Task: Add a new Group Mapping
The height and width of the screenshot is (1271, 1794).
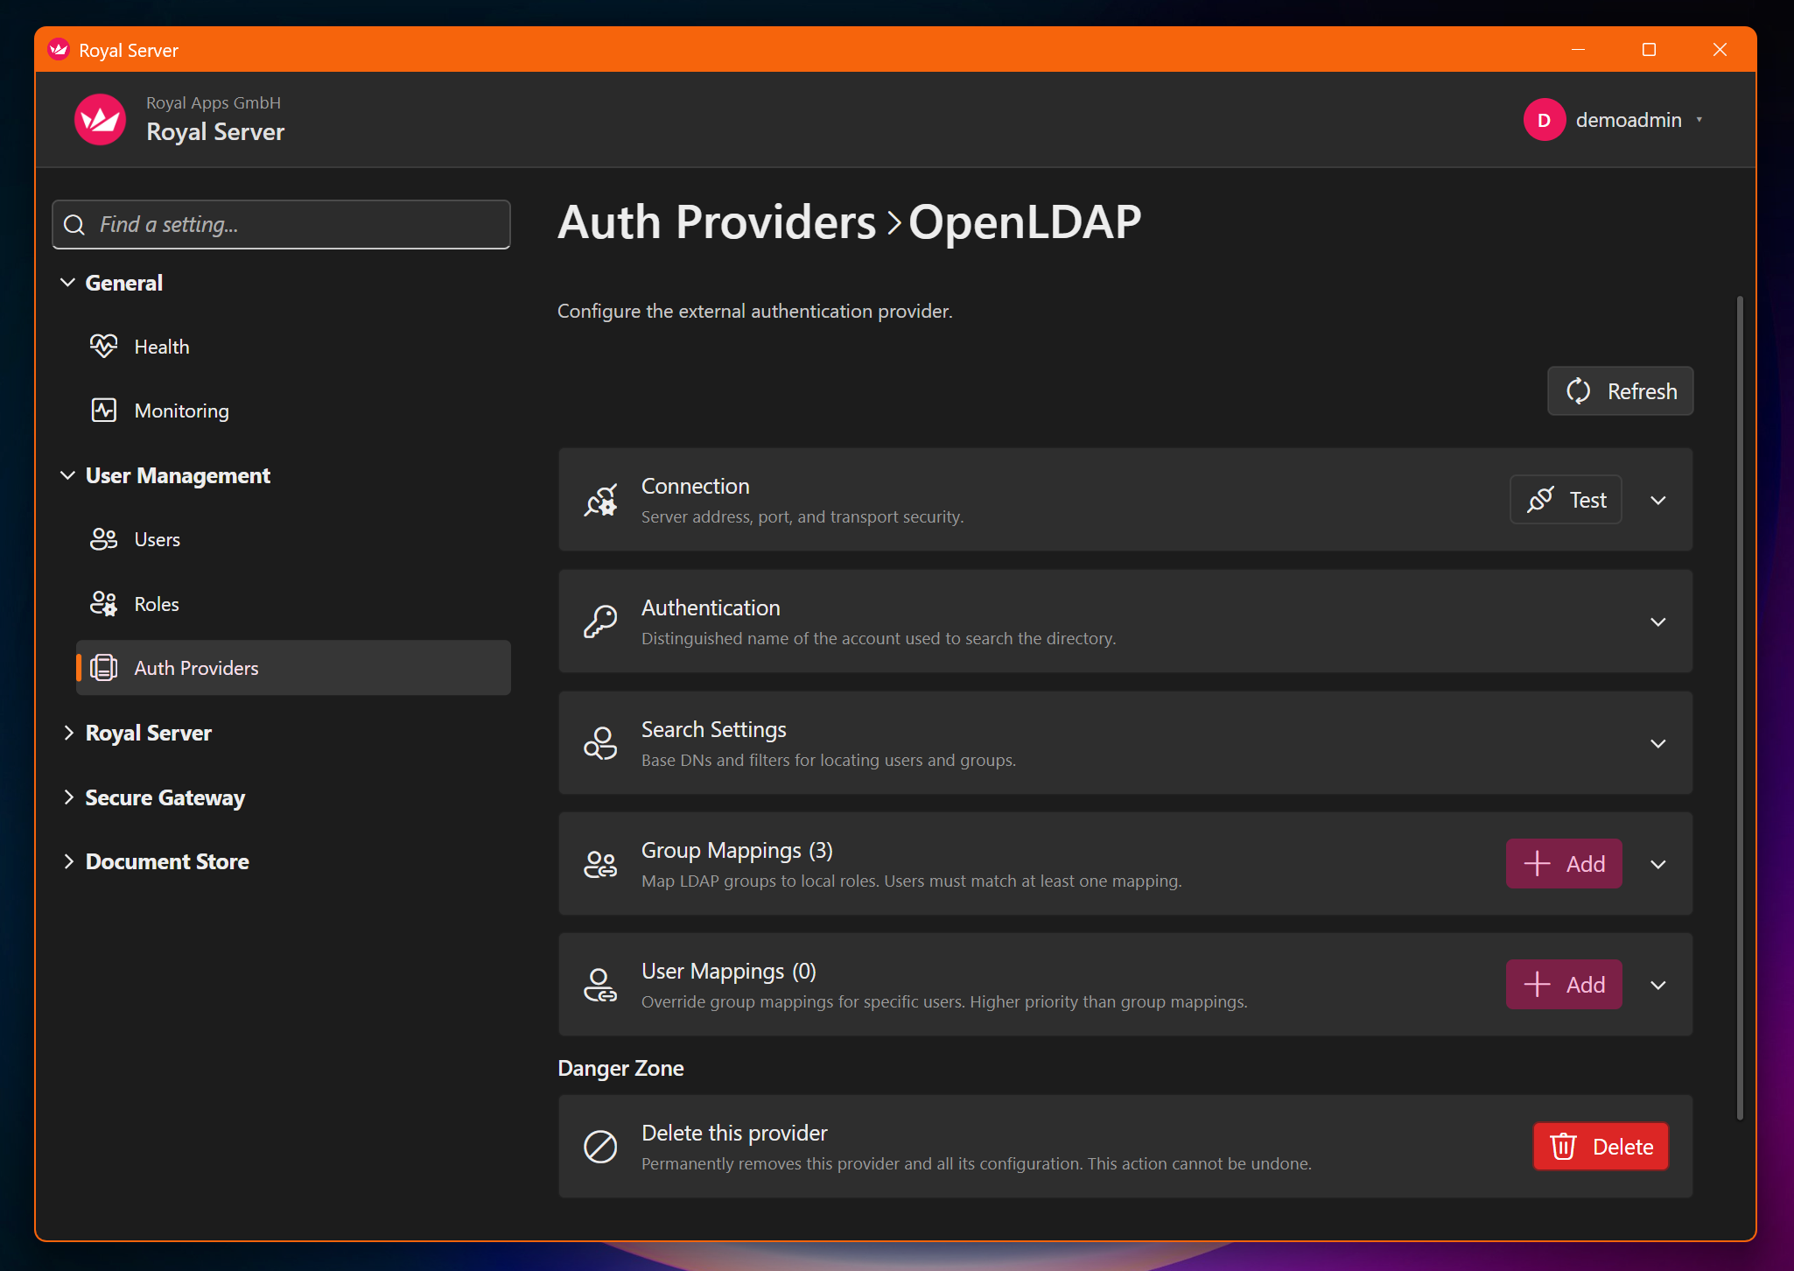Action: point(1564,864)
